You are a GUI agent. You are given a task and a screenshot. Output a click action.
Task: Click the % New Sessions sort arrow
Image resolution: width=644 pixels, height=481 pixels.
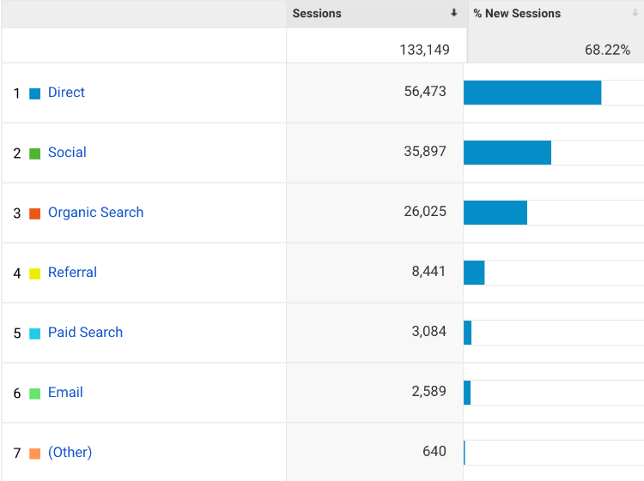pos(635,14)
